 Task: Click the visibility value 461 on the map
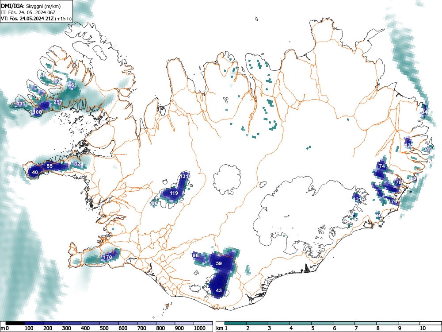coord(72,85)
